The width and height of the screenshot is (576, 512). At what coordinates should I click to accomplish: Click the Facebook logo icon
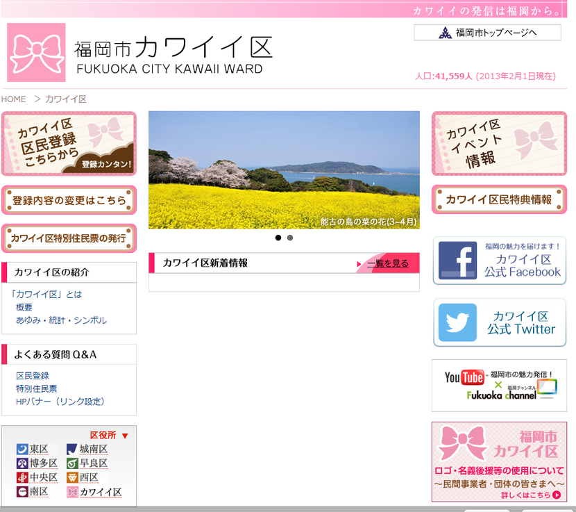(458, 260)
